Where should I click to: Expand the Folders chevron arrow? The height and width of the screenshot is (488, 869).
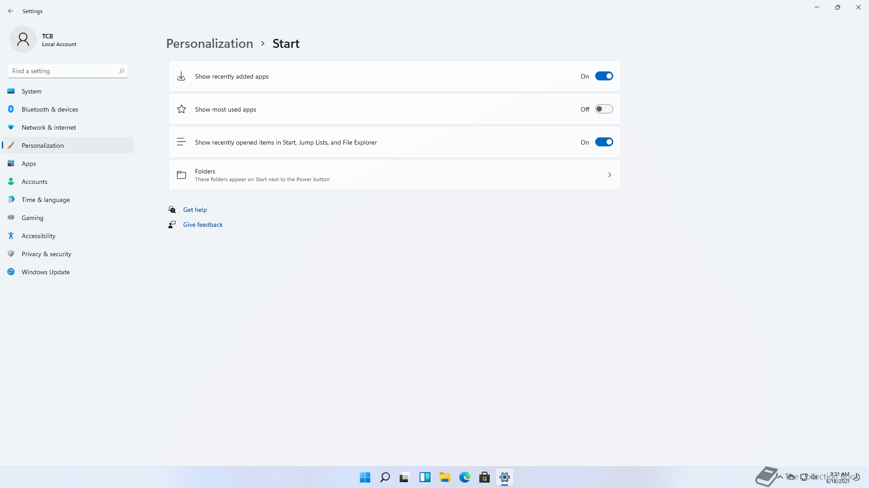point(610,175)
